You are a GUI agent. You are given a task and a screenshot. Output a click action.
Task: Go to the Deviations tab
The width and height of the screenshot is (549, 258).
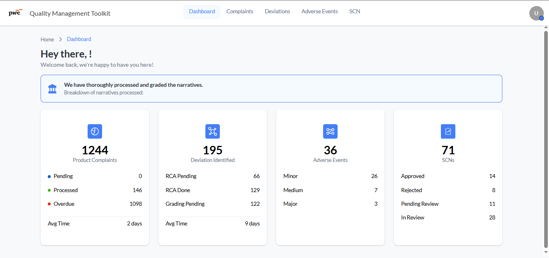click(x=277, y=12)
